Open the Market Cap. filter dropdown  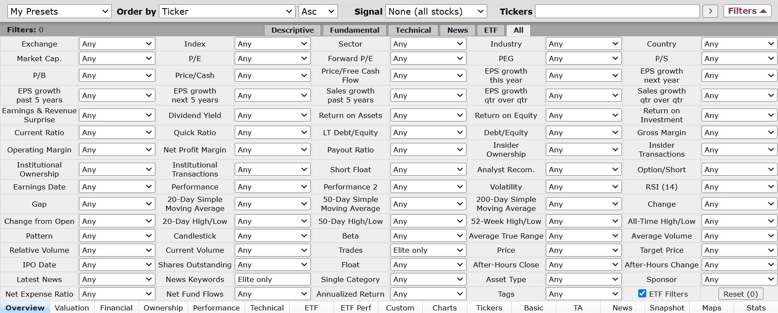coord(117,59)
